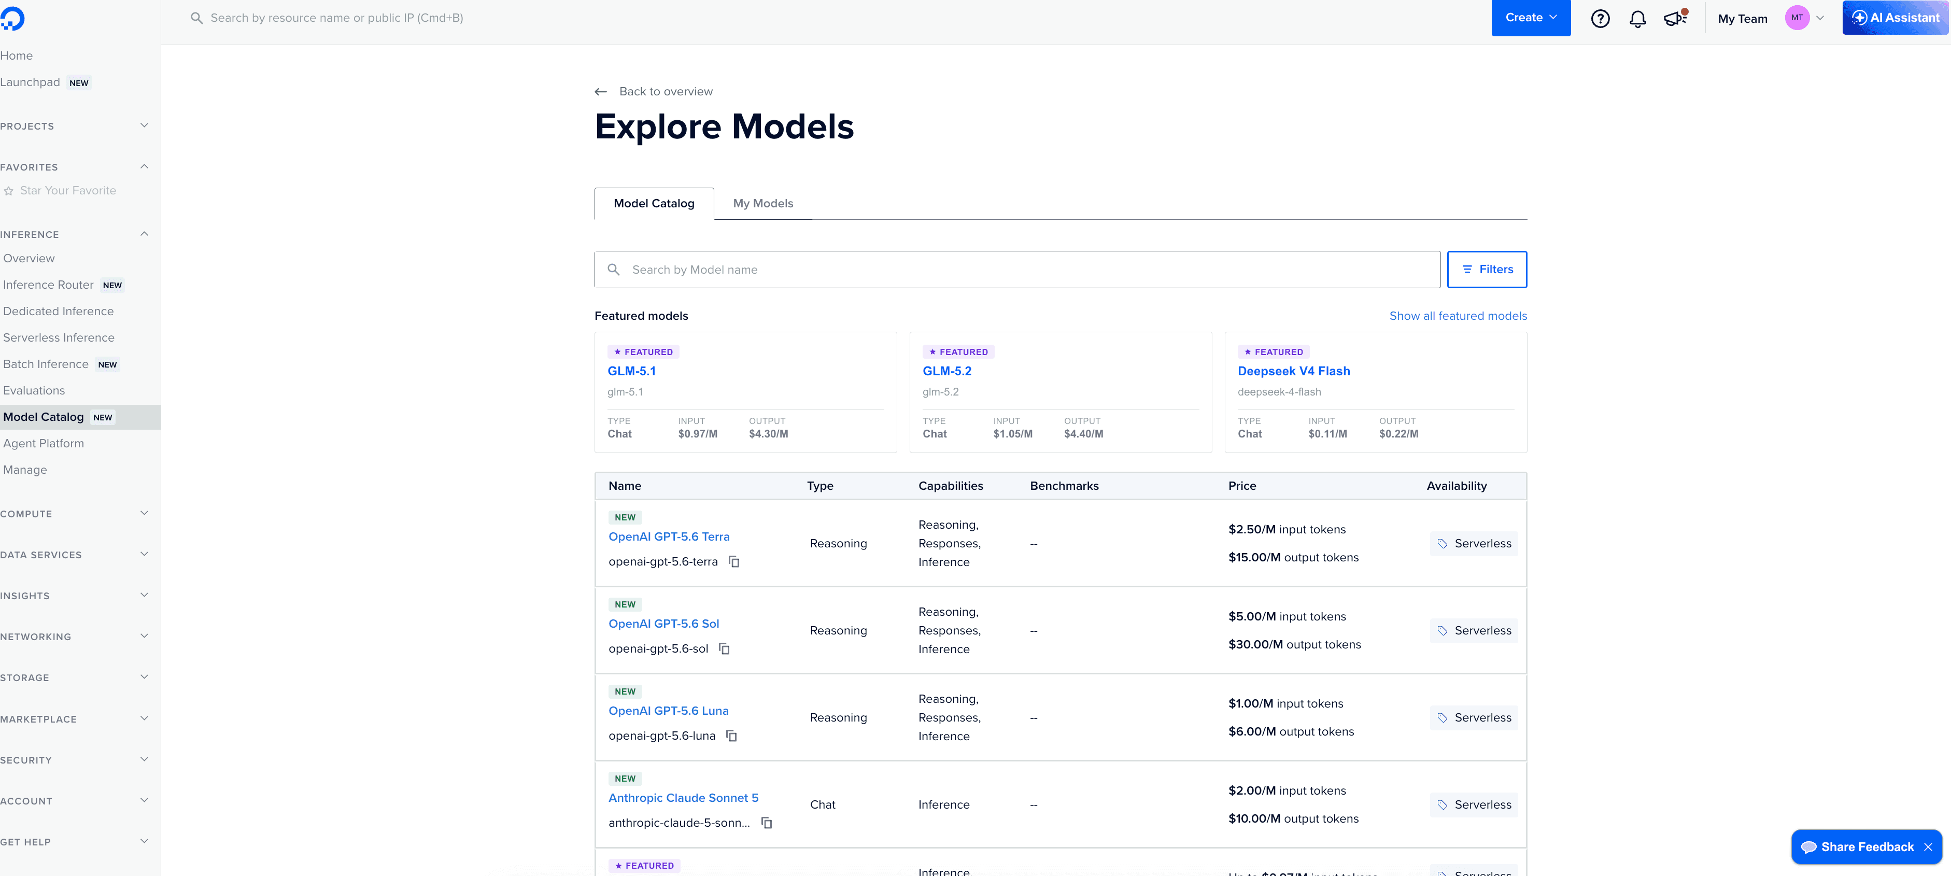Viewport: 1951px width, 876px height.
Task: Open the featured GLM-5.2 model
Action: coord(946,372)
